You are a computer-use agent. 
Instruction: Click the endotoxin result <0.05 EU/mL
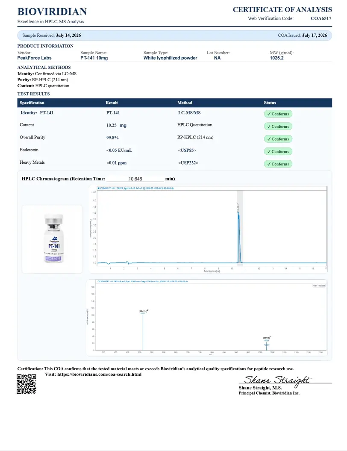click(119, 150)
